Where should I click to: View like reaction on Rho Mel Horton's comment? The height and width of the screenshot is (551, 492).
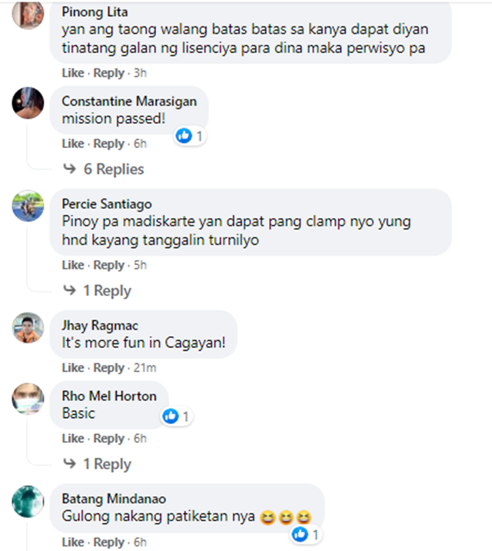(176, 417)
